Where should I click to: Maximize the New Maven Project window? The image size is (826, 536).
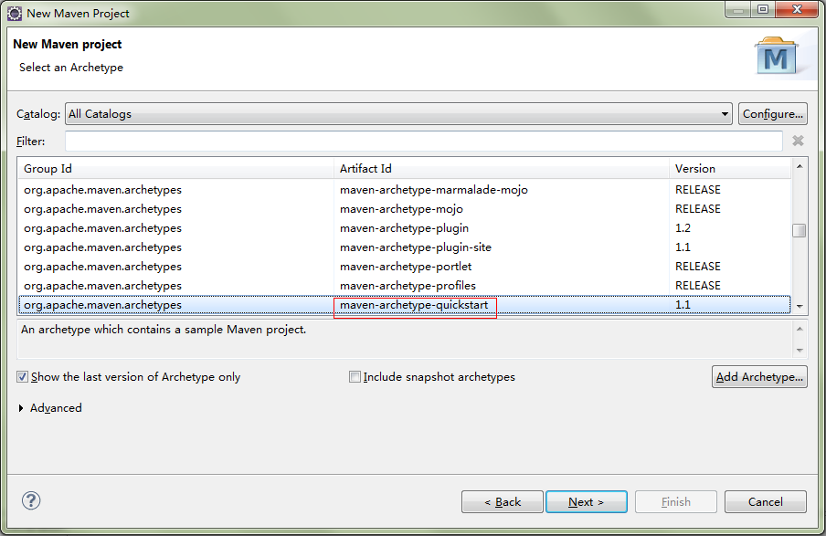point(761,10)
